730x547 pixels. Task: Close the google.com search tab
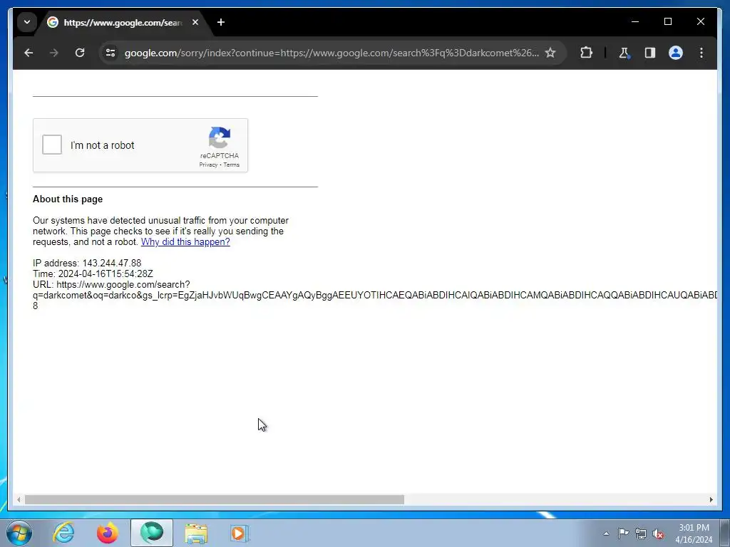(195, 22)
